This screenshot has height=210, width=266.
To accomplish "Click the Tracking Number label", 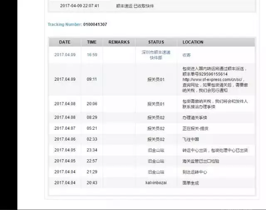I will coord(65,25).
